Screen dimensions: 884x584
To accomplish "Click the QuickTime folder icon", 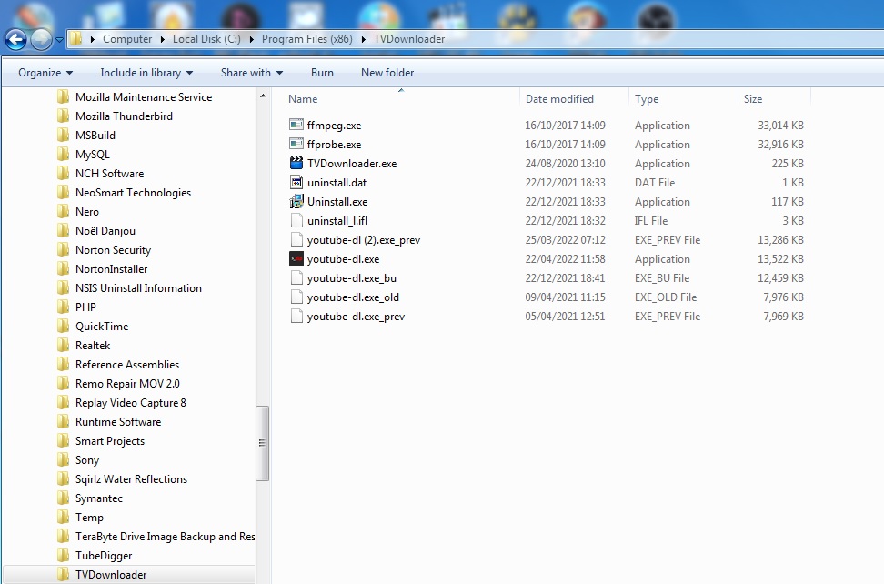I will pyautogui.click(x=63, y=327).
